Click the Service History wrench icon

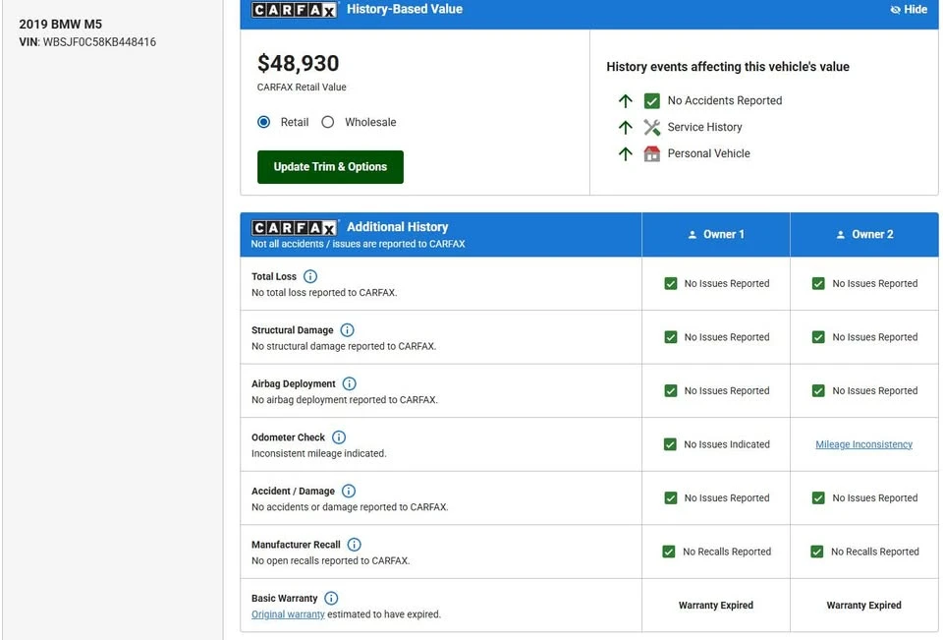click(x=652, y=127)
